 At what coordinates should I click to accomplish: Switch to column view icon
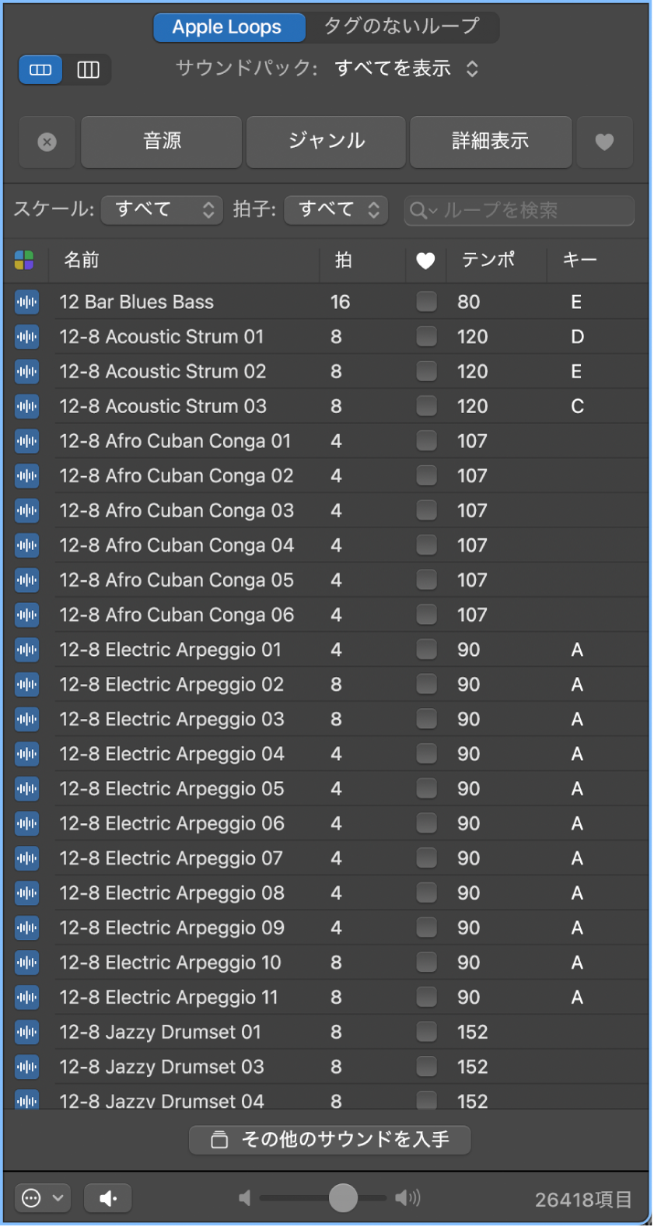88,70
